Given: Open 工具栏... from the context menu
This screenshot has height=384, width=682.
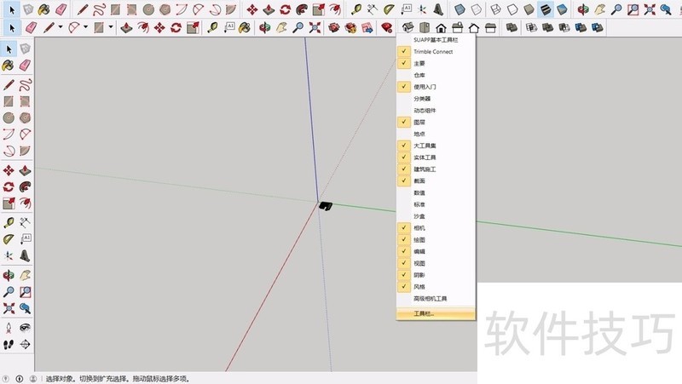Looking at the screenshot, I should [424, 313].
